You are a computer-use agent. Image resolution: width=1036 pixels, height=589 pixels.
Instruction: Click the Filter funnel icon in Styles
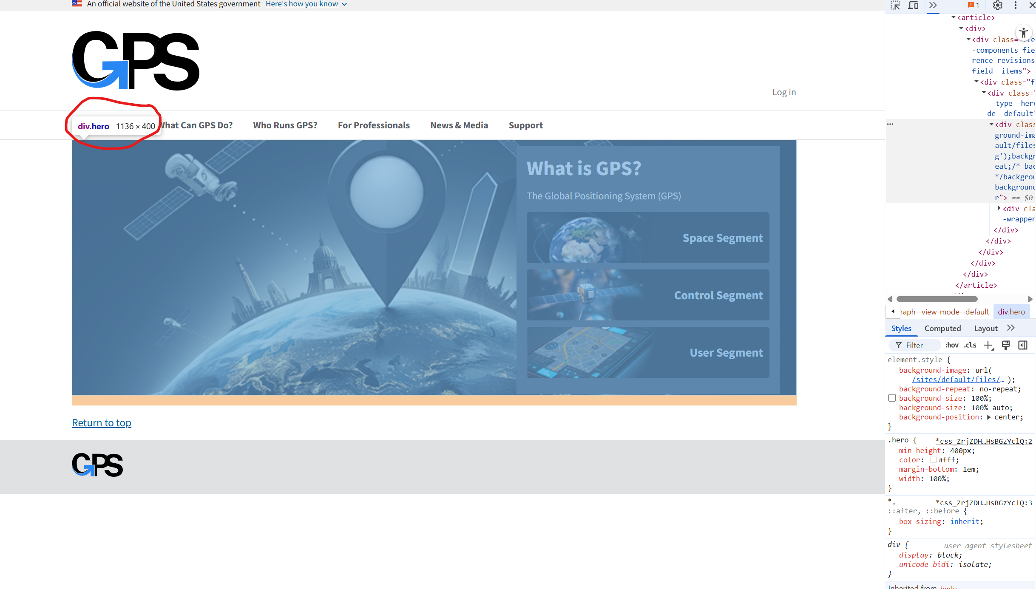point(899,345)
